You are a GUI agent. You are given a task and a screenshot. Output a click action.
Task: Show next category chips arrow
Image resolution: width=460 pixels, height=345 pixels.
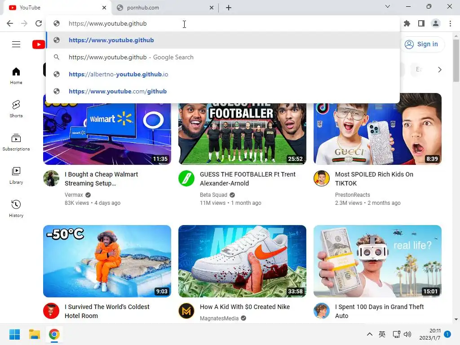pyautogui.click(x=439, y=70)
